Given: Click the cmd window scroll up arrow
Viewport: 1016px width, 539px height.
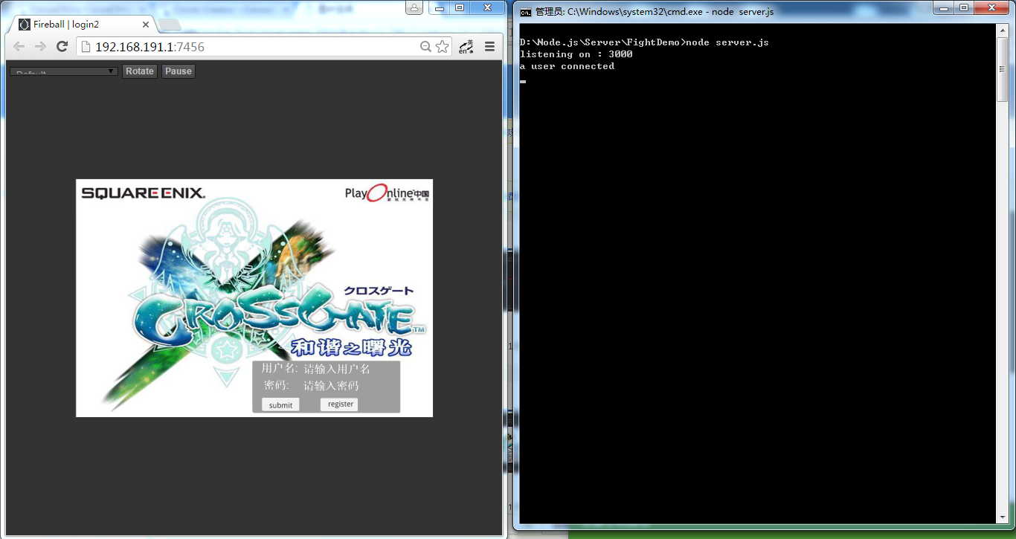Looking at the screenshot, I should (x=1002, y=30).
